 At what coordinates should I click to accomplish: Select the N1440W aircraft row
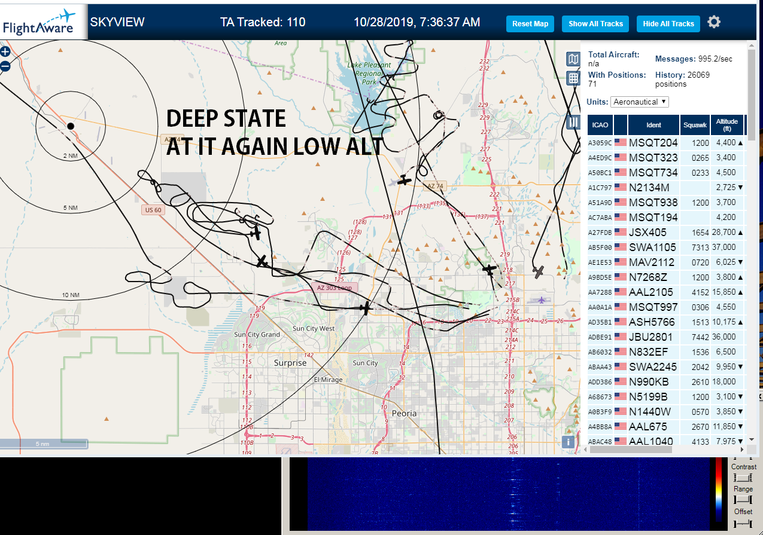tap(665, 412)
